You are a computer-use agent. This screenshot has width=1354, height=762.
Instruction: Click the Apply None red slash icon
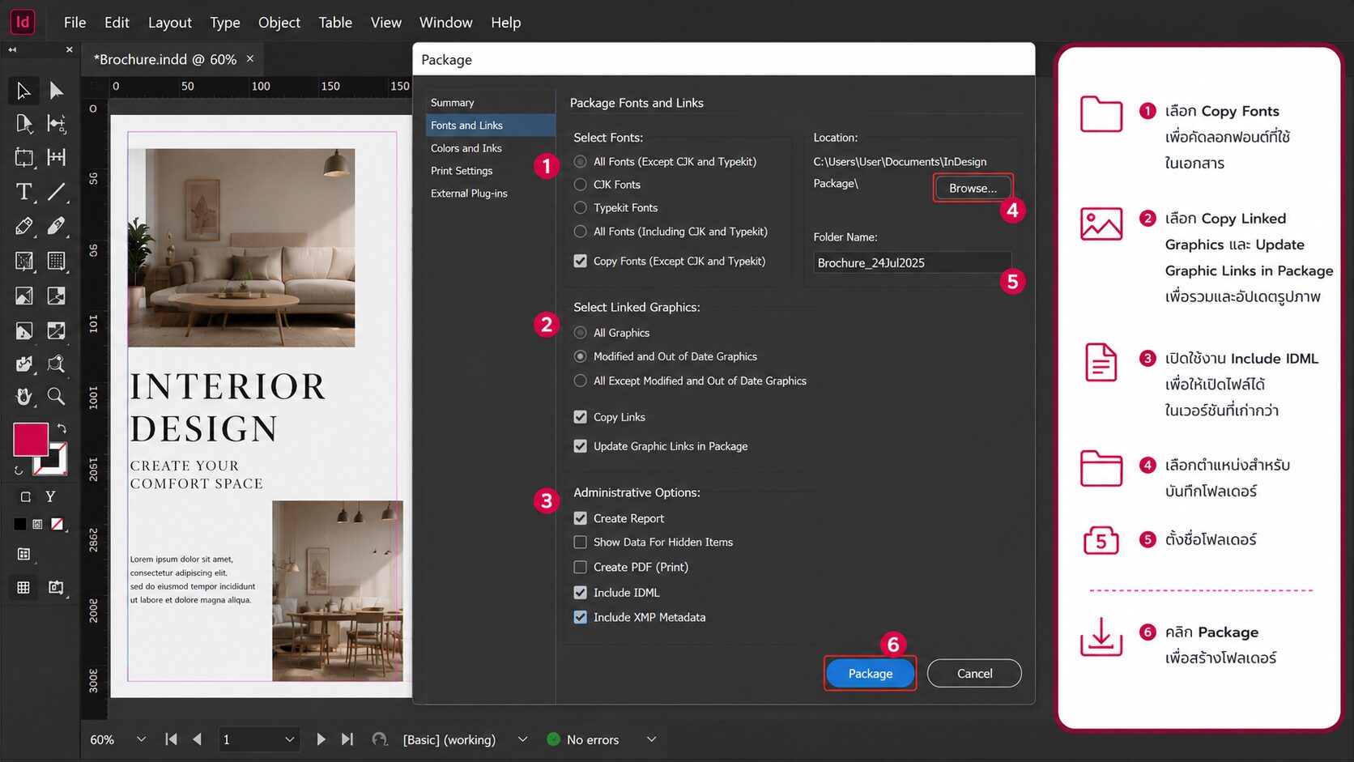[57, 524]
